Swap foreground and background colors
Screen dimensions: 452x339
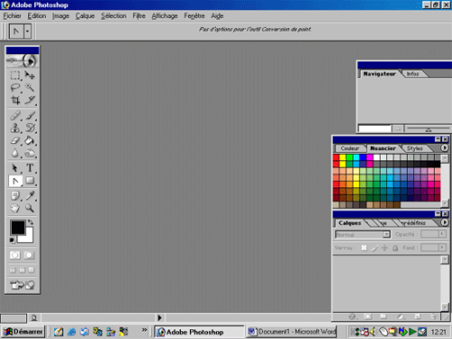coord(31,222)
